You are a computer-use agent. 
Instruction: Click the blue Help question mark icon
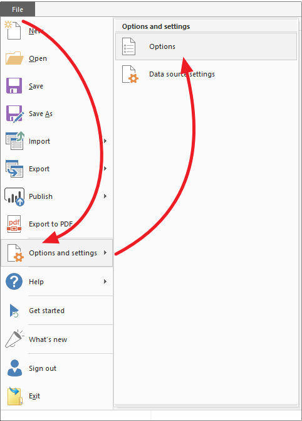pos(14,281)
